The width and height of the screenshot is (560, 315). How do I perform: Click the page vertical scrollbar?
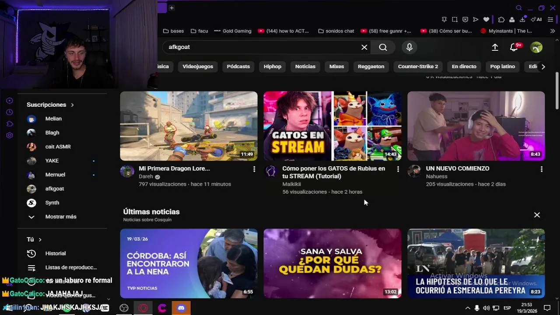tap(557, 91)
